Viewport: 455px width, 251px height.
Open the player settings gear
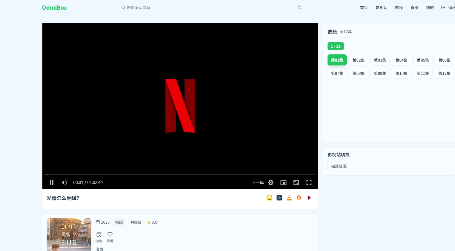pos(271,182)
